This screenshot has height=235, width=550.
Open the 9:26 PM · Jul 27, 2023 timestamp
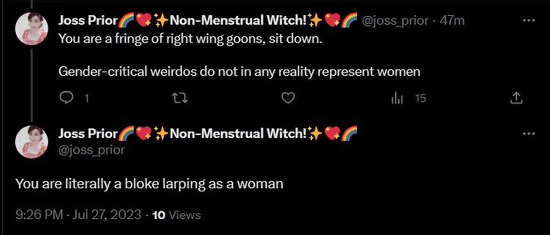click(x=79, y=214)
